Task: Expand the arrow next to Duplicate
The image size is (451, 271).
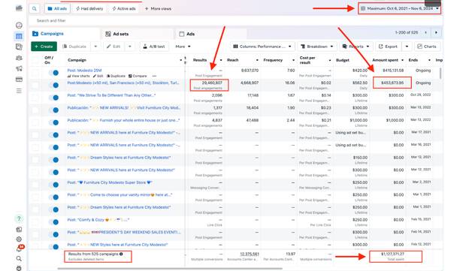Action: (95, 47)
